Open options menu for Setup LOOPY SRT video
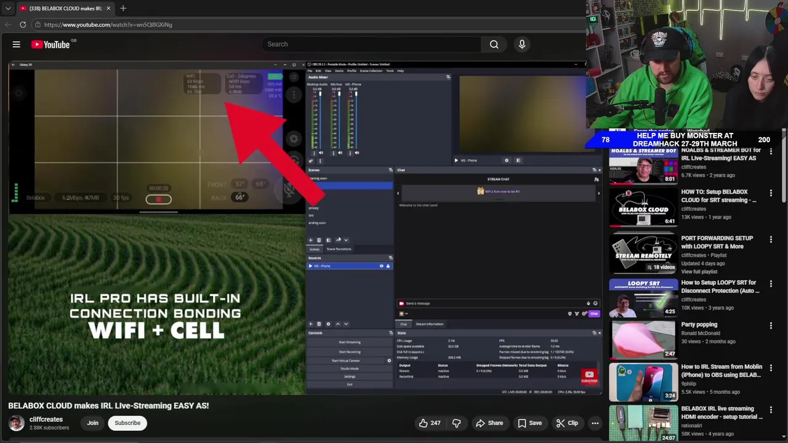 (771, 284)
